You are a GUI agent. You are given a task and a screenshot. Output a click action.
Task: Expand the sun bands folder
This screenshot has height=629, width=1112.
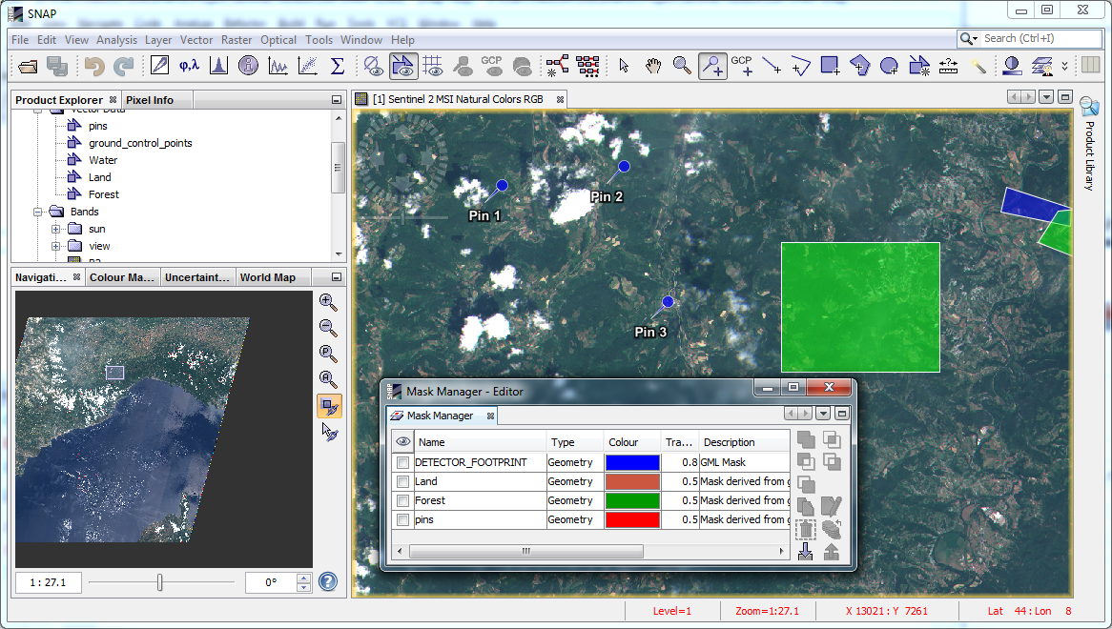point(56,229)
